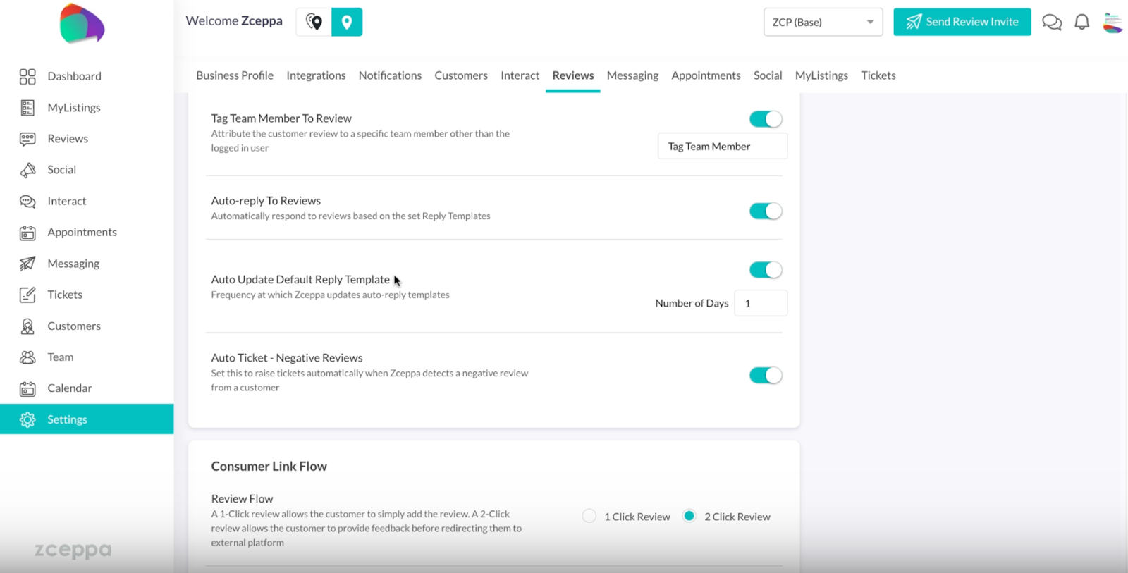Open the ZCP (Base) dropdown
The height and width of the screenshot is (573, 1128).
pyautogui.click(x=823, y=22)
